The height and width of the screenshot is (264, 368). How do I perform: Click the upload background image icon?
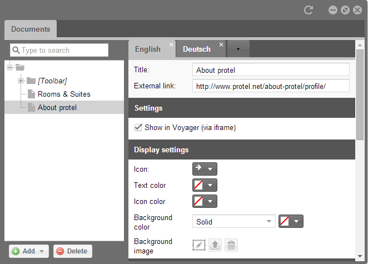215,245
